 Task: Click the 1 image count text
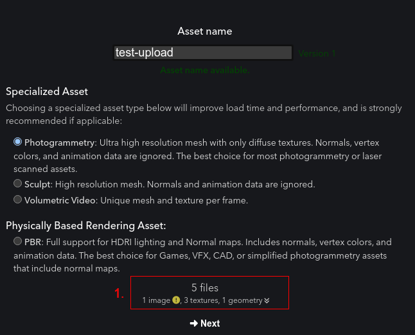click(156, 300)
